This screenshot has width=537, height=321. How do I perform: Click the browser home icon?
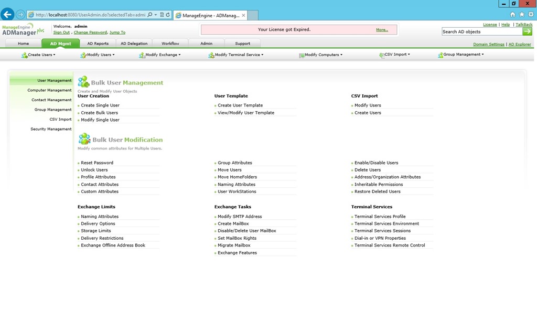pos(512,14)
